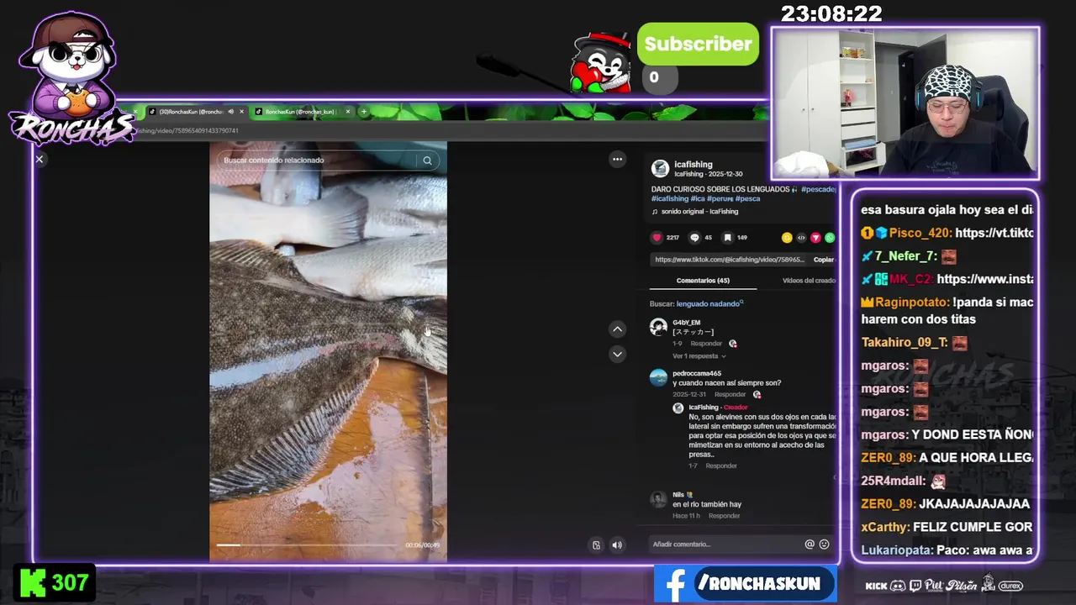Click the webcam feed overlay
1076x605 pixels.
(x=905, y=104)
